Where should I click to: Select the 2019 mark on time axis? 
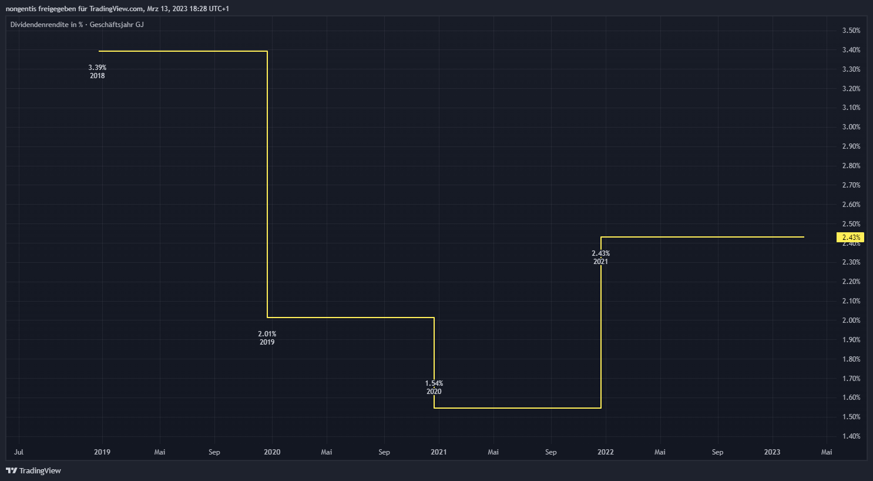(x=102, y=452)
